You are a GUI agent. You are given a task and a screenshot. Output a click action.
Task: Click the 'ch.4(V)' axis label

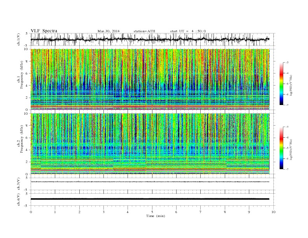tap(18, 200)
